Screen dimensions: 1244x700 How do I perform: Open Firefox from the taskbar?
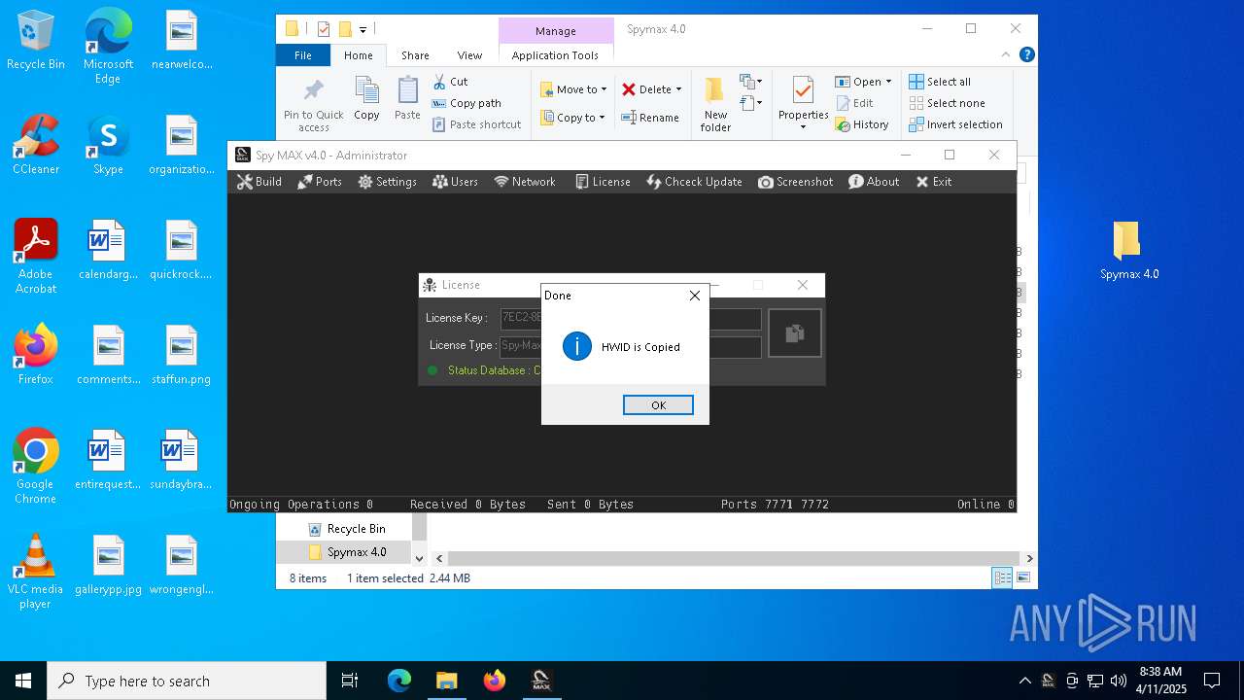tap(495, 681)
